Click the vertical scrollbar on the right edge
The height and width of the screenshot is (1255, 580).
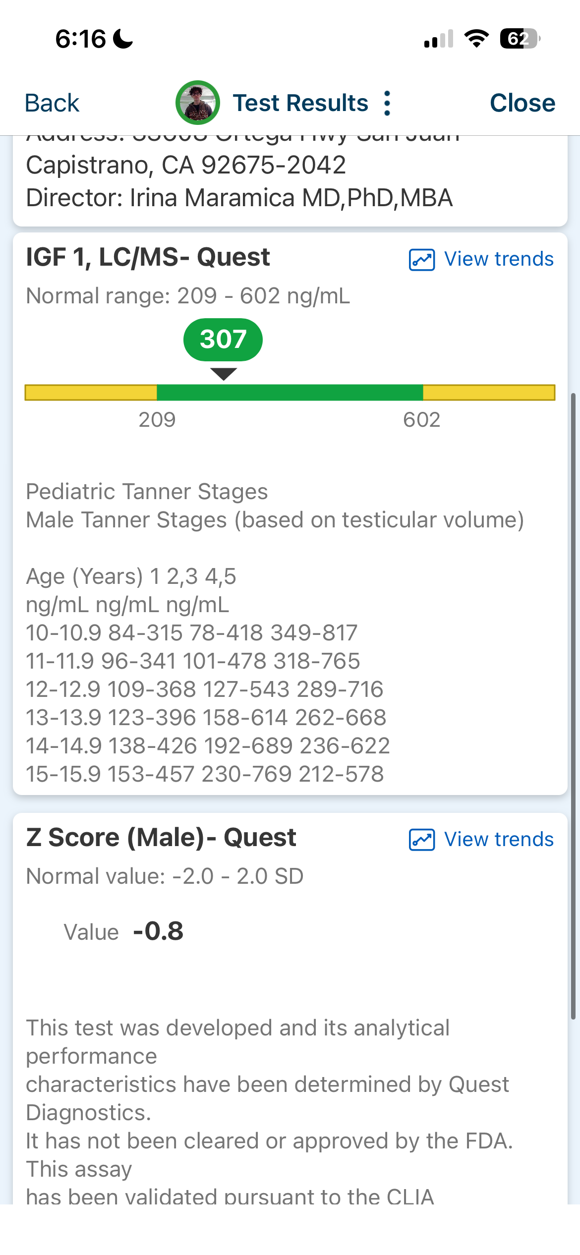(x=573, y=704)
